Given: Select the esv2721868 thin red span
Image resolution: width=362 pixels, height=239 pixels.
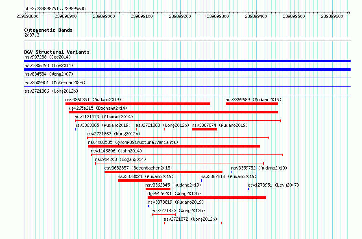Looking at the screenshot, I should point(150,129).
